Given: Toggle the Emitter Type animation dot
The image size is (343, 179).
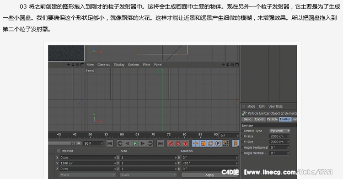Looking at the screenshot, I should [242, 131].
